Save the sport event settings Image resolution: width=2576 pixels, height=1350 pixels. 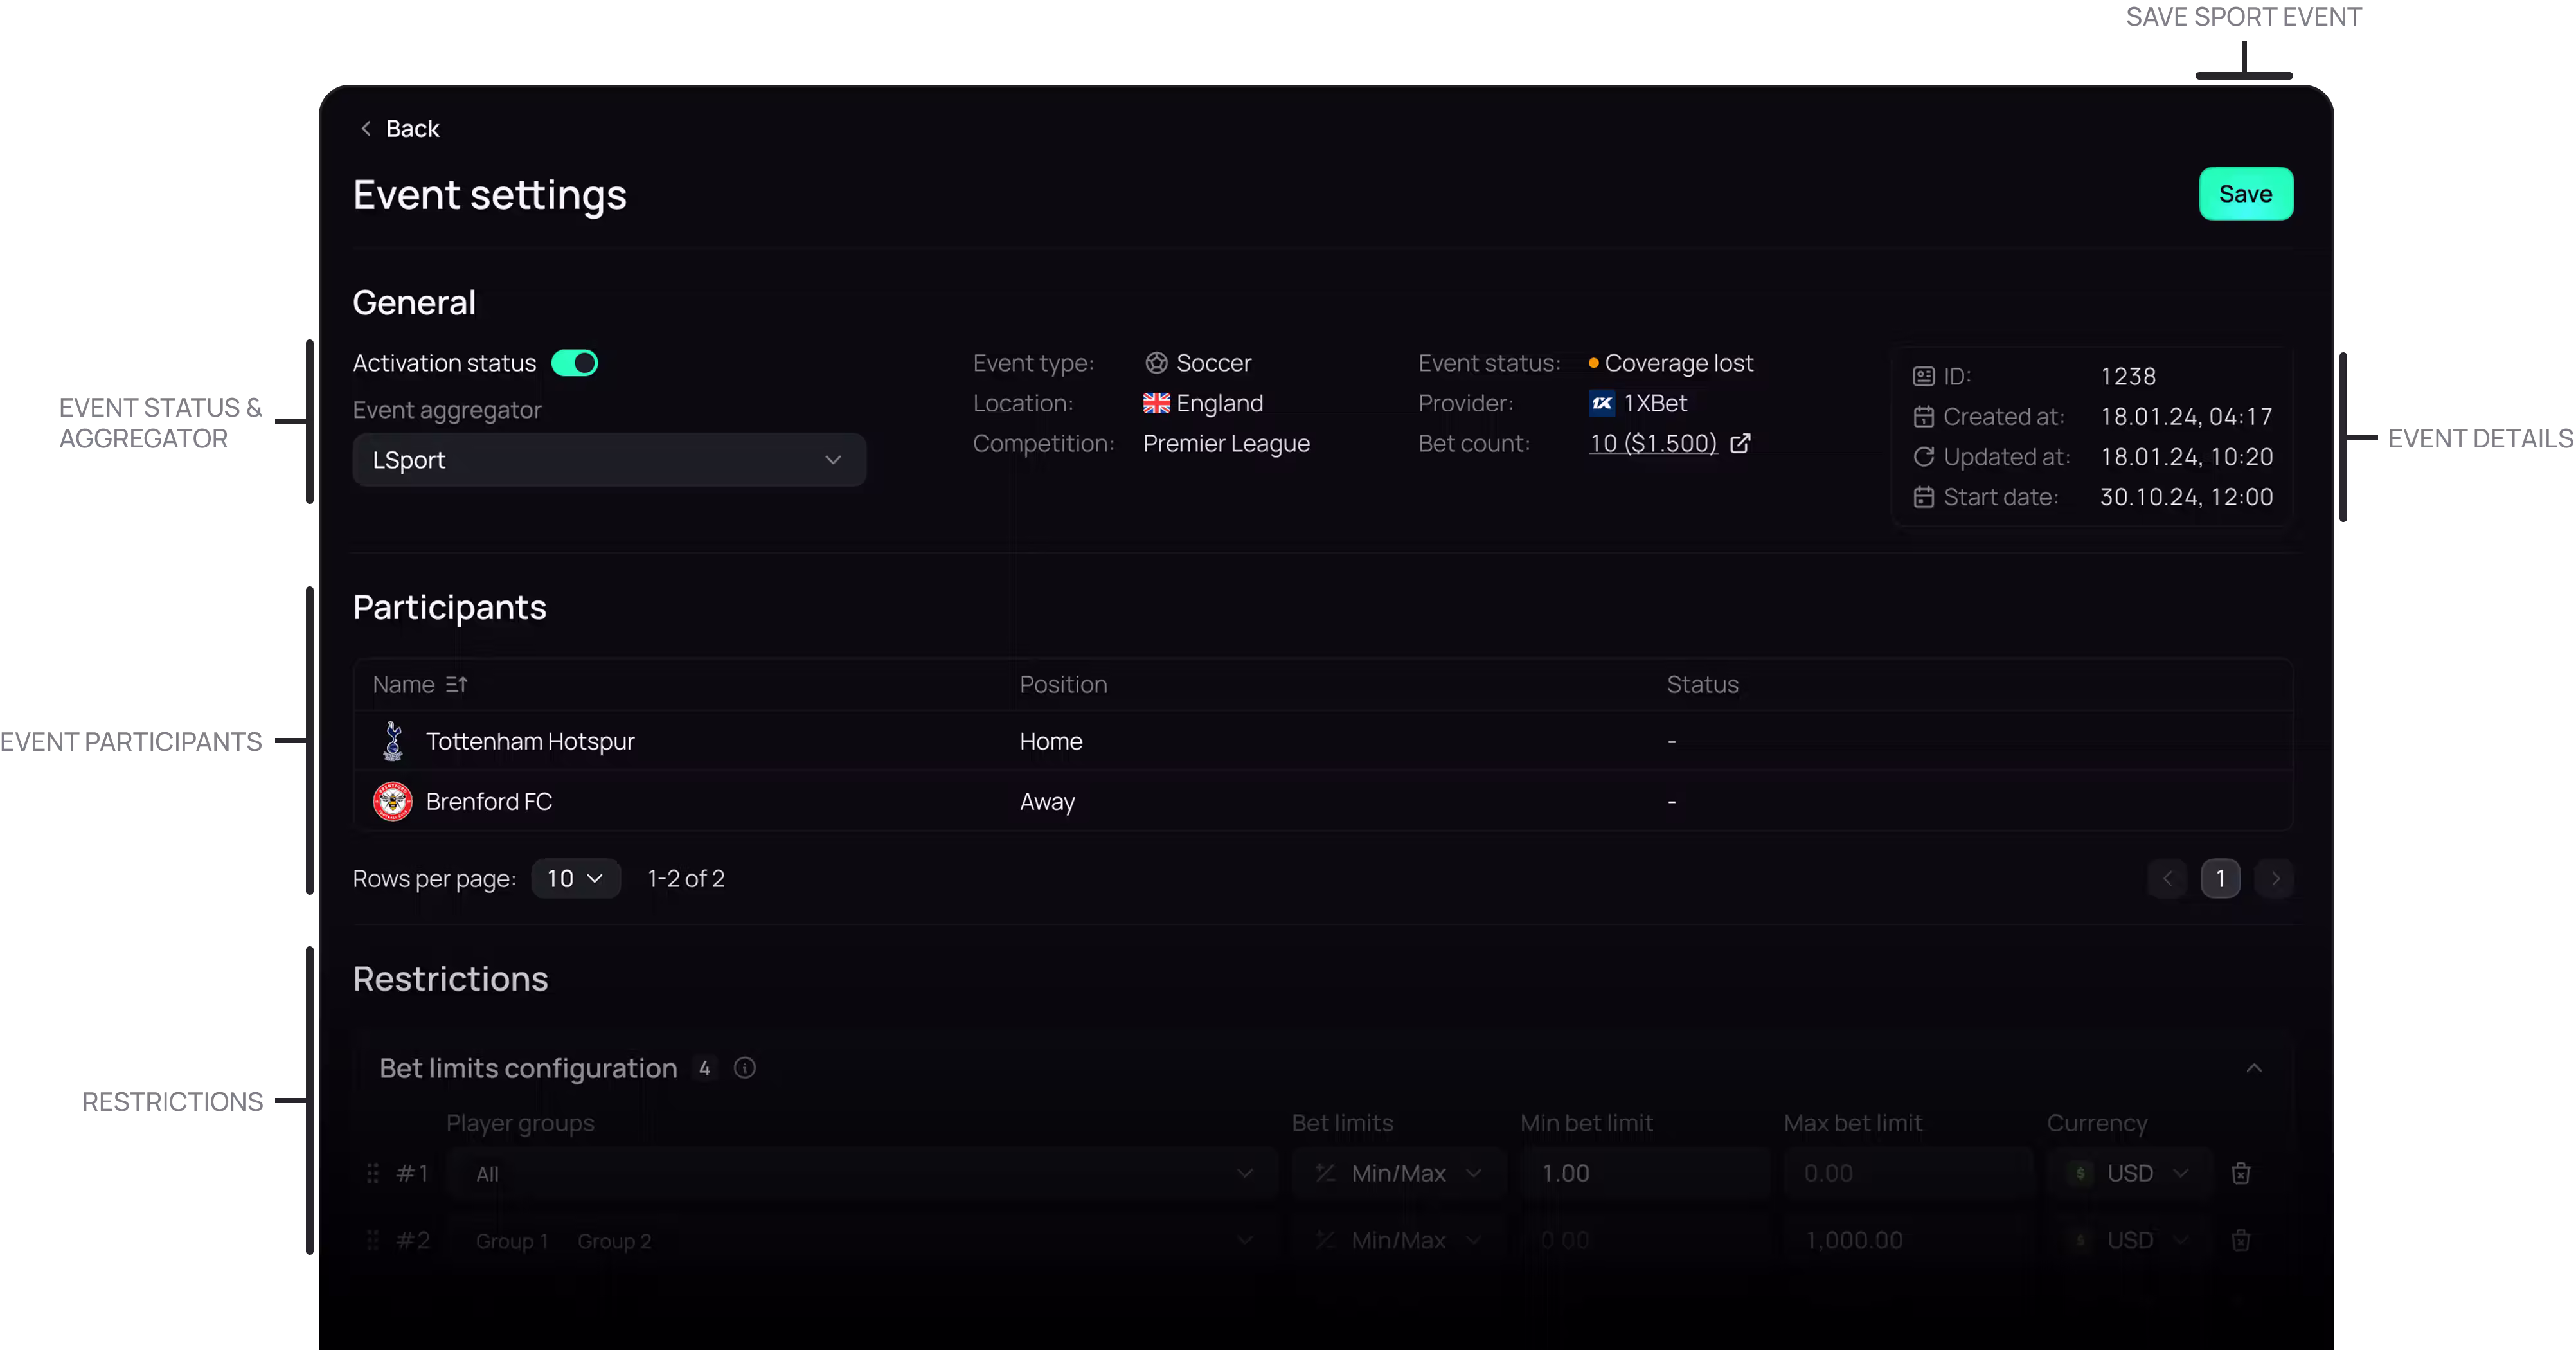coord(2245,194)
